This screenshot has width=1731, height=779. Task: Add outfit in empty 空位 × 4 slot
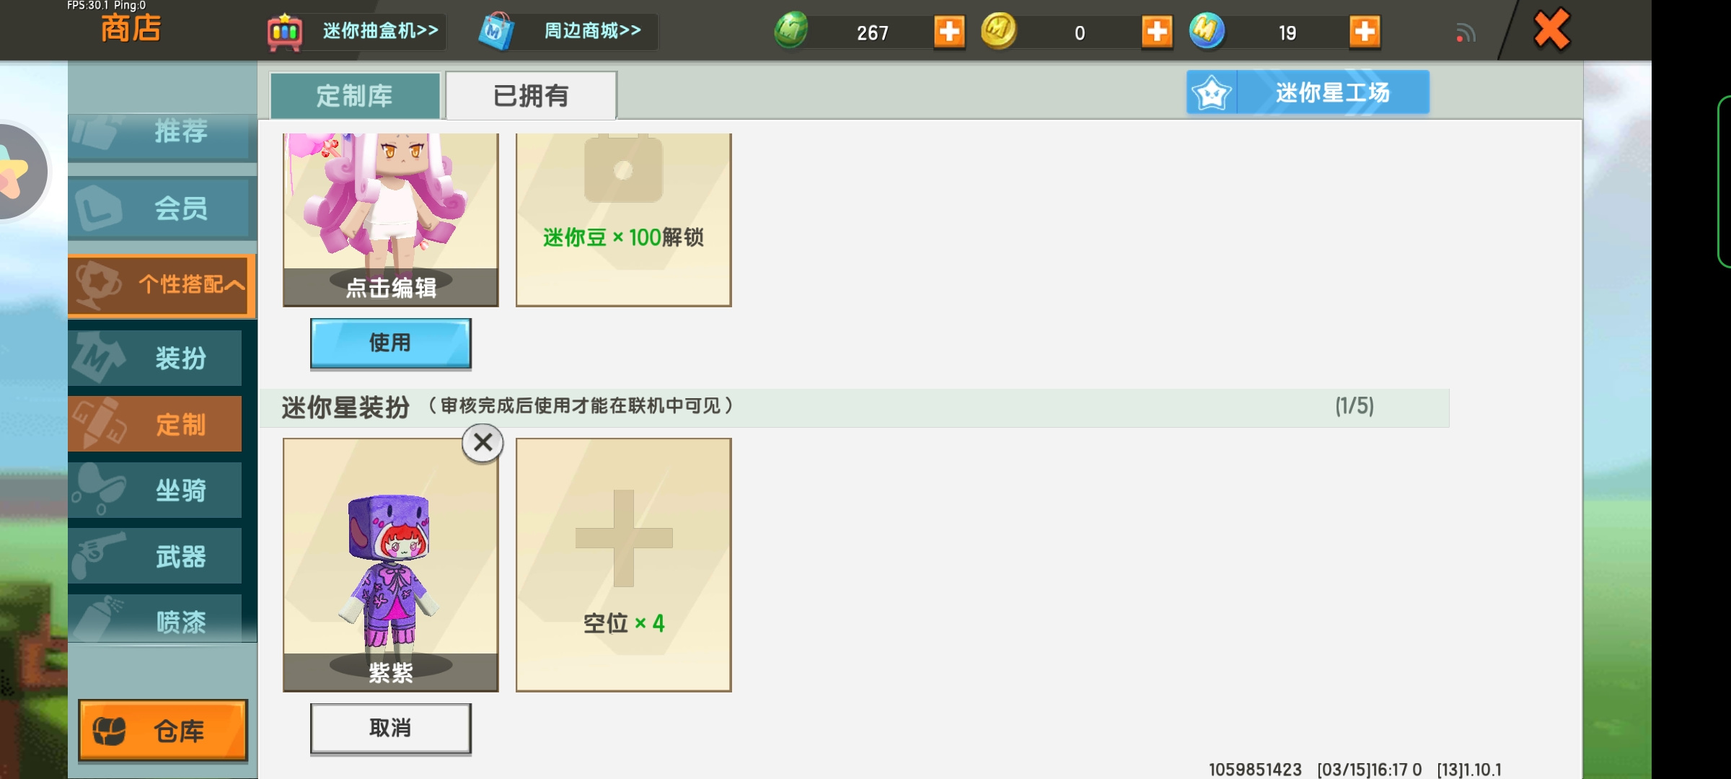(624, 565)
